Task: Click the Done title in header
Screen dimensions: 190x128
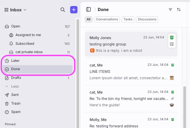Action: point(103,10)
